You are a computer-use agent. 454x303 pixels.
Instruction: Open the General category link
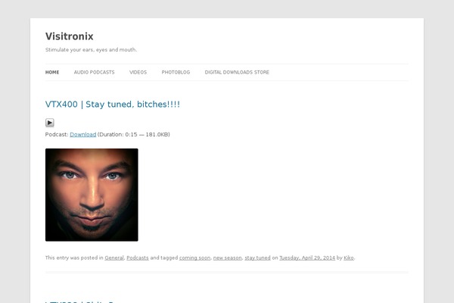pos(114,258)
